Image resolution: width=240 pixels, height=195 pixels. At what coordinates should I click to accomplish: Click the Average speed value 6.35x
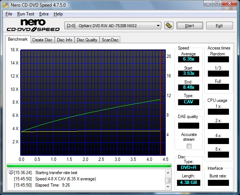[189, 59]
